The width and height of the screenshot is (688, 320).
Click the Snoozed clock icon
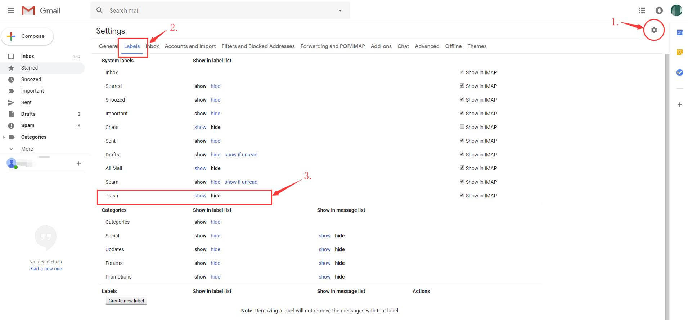point(11,79)
